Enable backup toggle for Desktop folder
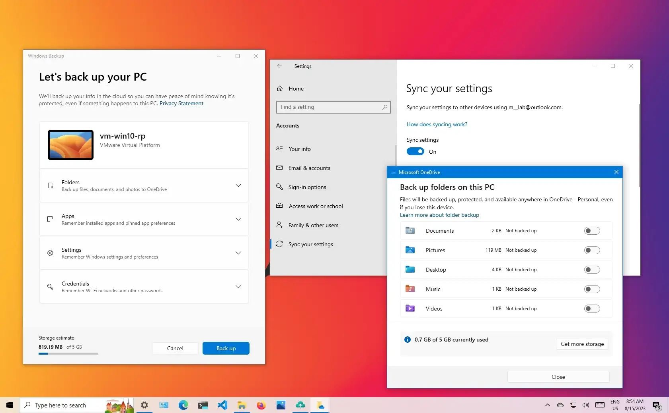The width and height of the screenshot is (669, 413). coord(592,270)
